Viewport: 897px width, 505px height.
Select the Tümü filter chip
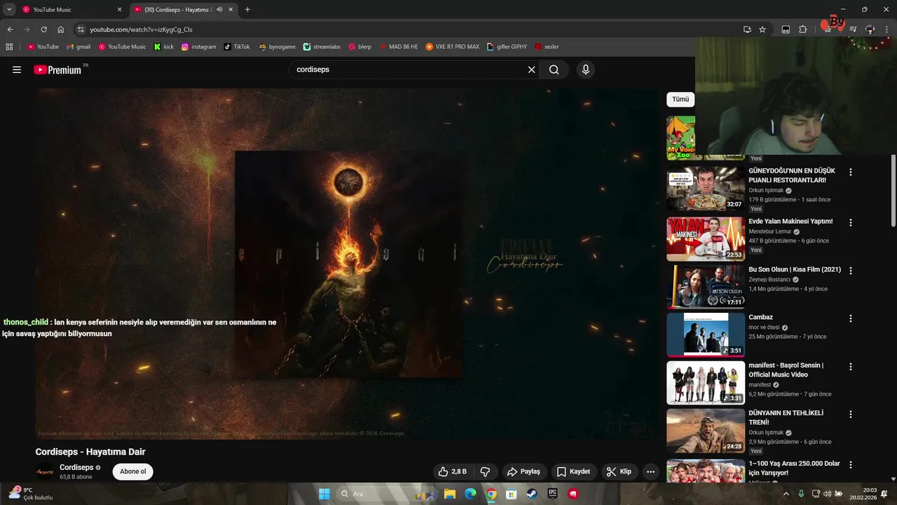point(680,99)
